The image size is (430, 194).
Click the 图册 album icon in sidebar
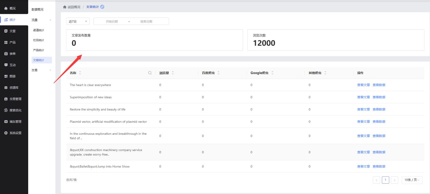[6, 76]
